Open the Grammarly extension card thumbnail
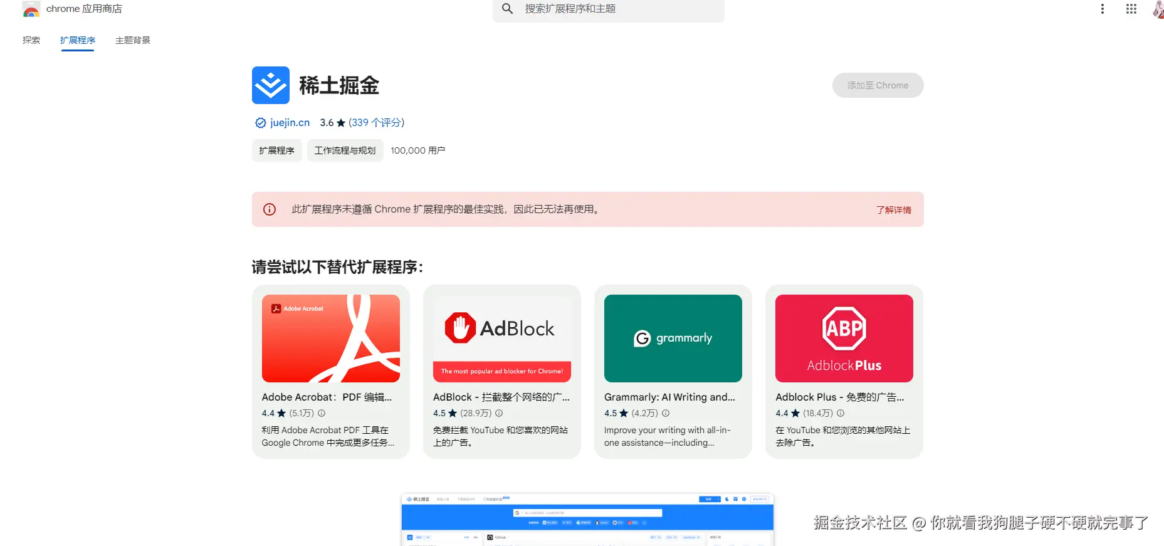1164x546 pixels. [673, 339]
